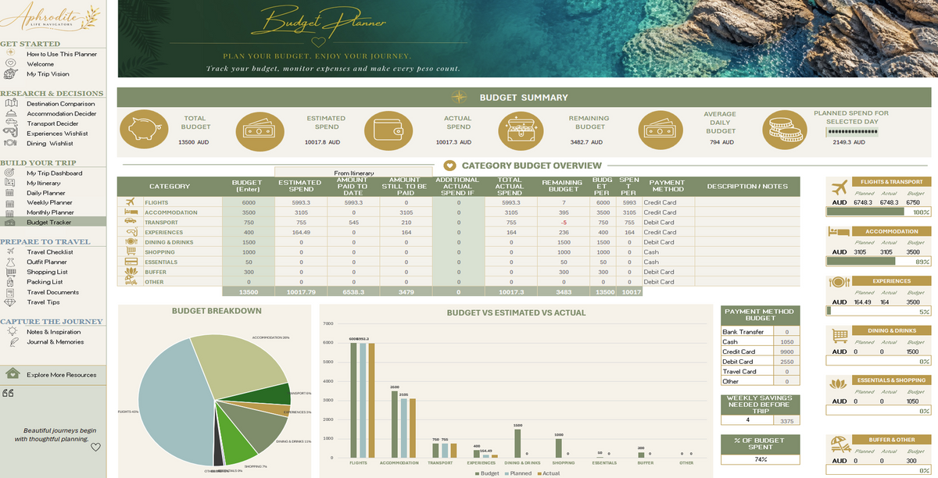Viewport: 938px width, 478px height.
Task: Click the Flights & Transport 100% progress bar
Action: coord(879,212)
